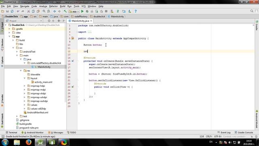The width and height of the screenshot is (259, 146).
Task: Run the app with green play button
Action: click(82, 11)
